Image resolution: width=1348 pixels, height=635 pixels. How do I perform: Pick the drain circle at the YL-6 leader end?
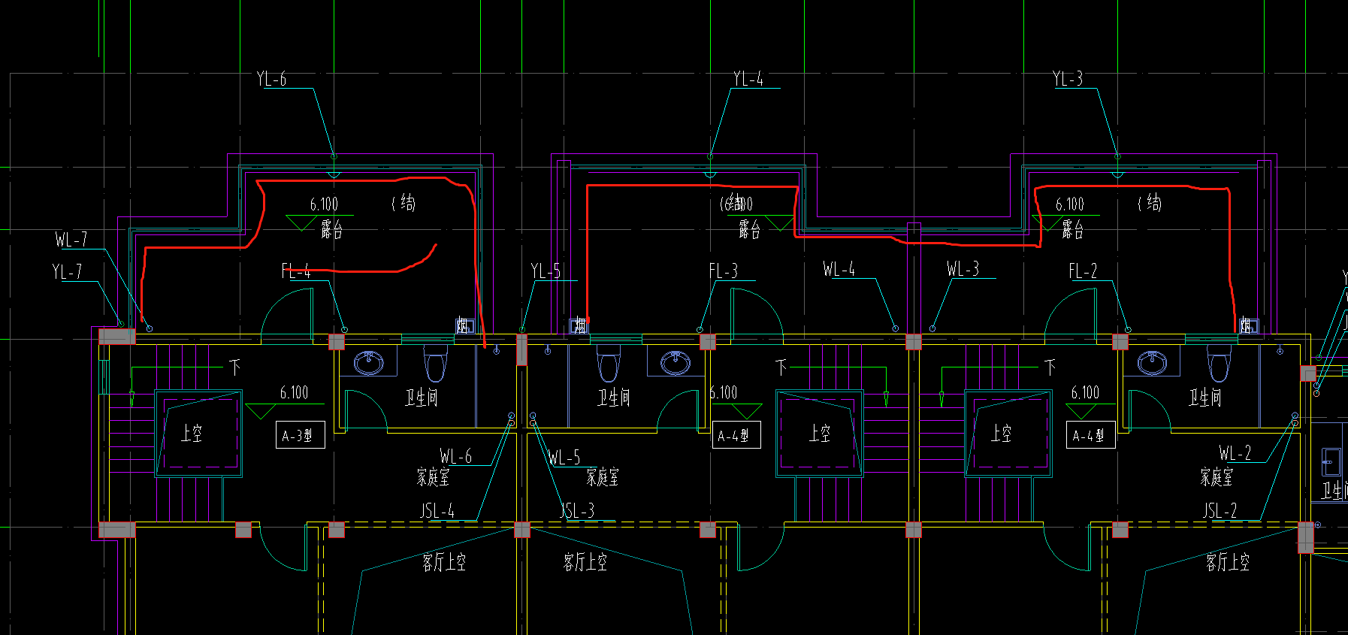pyautogui.click(x=334, y=156)
